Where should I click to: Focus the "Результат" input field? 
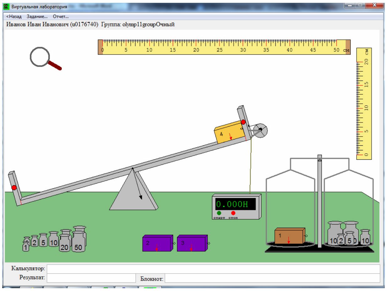coord(91,278)
